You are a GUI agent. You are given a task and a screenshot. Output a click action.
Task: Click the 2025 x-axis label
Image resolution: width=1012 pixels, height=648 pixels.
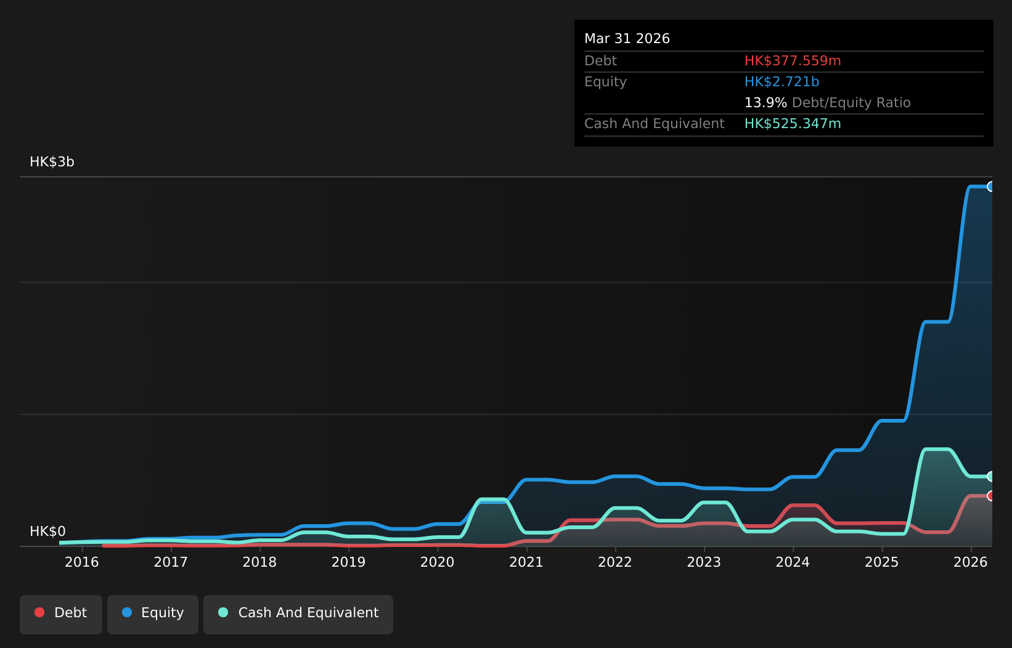click(882, 562)
